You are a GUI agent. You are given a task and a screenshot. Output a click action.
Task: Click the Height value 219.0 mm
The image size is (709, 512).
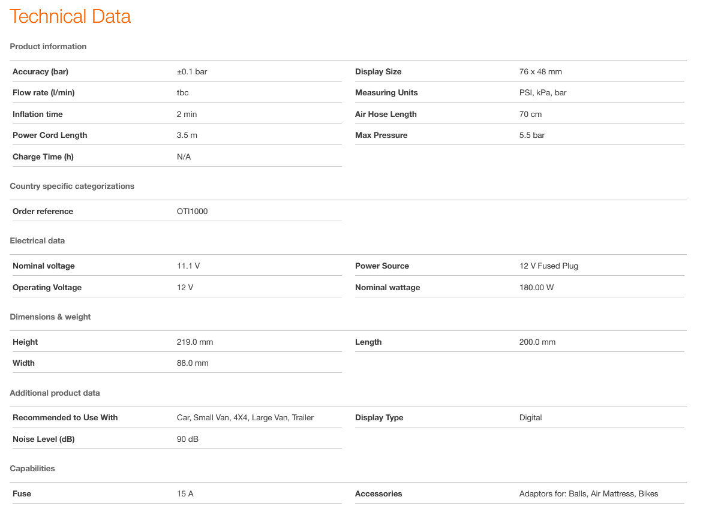(x=195, y=342)
